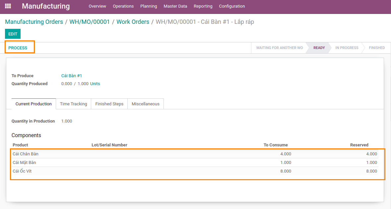The height and width of the screenshot is (209, 391).
Task: Click Reserved 1.000 for Cái Mặt Bàn
Action: pos(371,162)
